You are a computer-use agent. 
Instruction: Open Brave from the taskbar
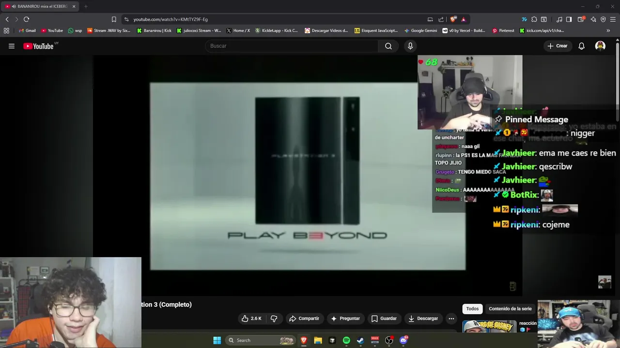pos(304,340)
